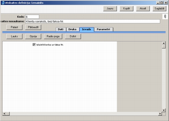
Task: Click the horizontal scrollbar left arrow
Action: 4,114
